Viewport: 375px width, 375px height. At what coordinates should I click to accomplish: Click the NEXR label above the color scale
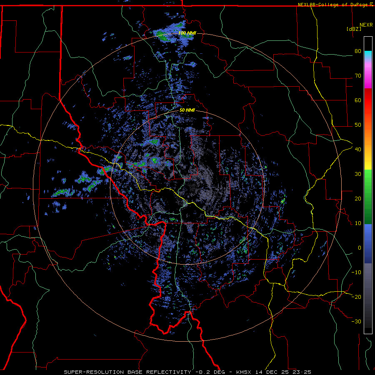[366, 25]
